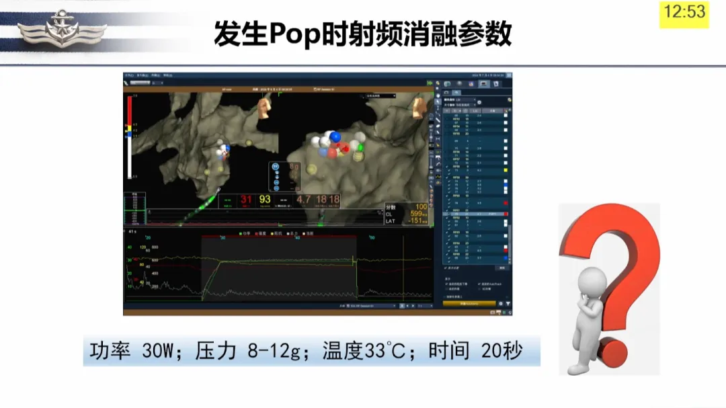Image resolution: width=726 pixels, height=408 pixels.
Task: Click the '40 time marker on the graph timeline
Action: pyautogui.click(x=297, y=237)
